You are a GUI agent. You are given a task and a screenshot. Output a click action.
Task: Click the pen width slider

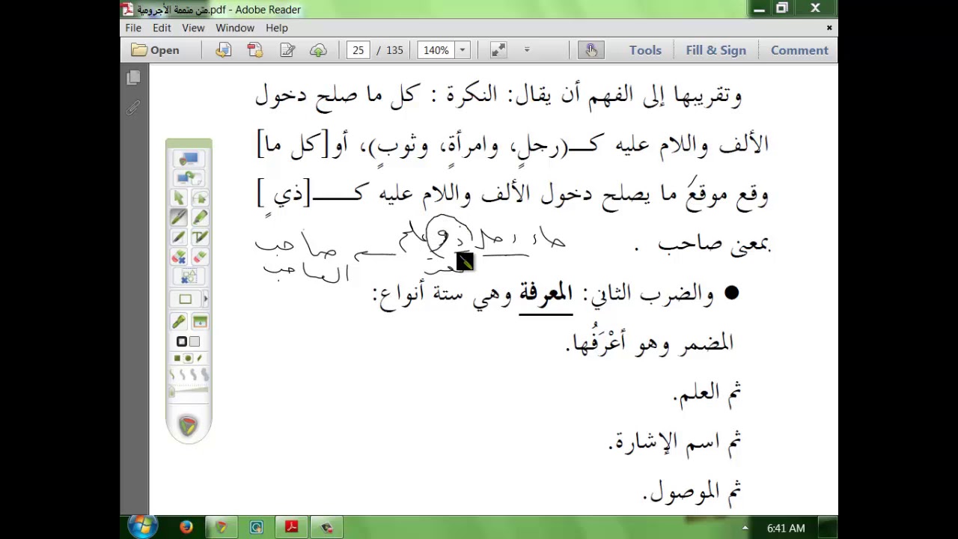click(x=189, y=392)
